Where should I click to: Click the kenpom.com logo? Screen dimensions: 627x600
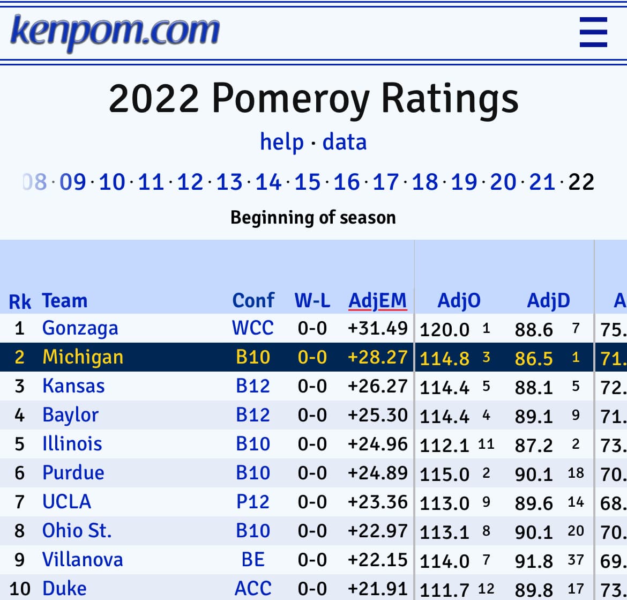click(x=115, y=31)
